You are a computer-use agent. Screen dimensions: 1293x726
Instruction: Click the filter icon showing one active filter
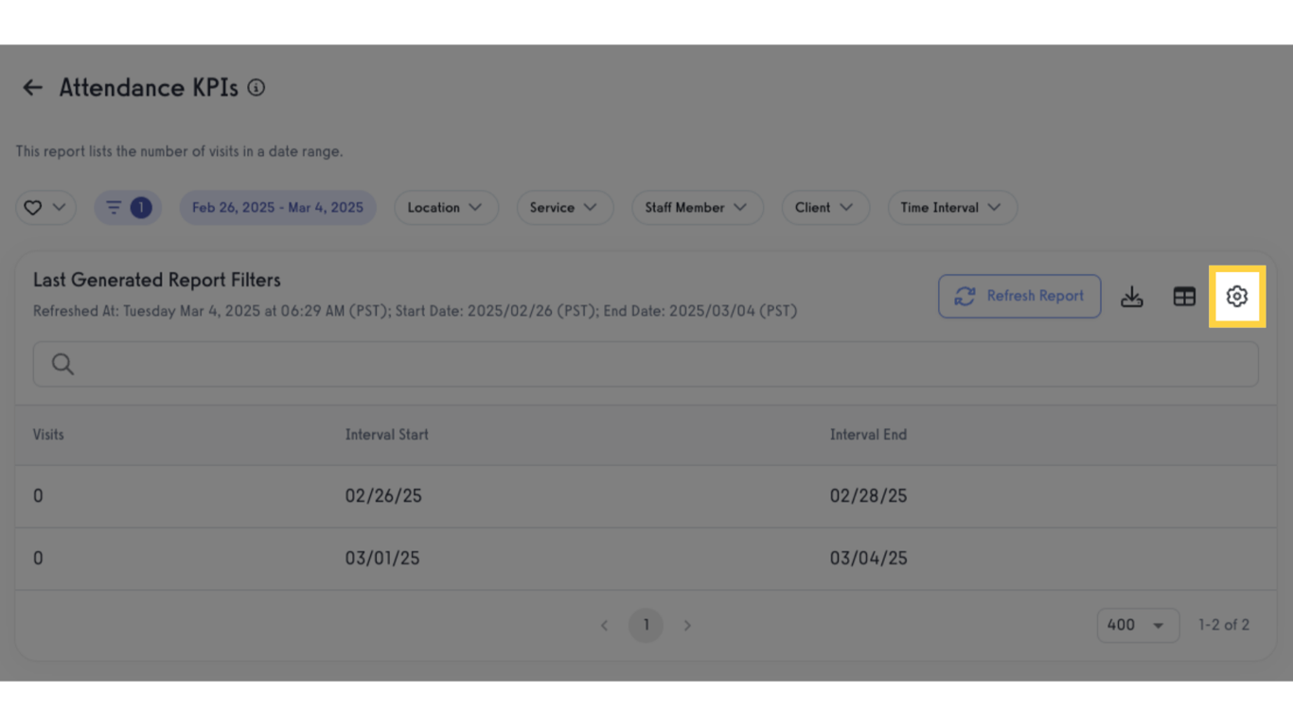[127, 207]
